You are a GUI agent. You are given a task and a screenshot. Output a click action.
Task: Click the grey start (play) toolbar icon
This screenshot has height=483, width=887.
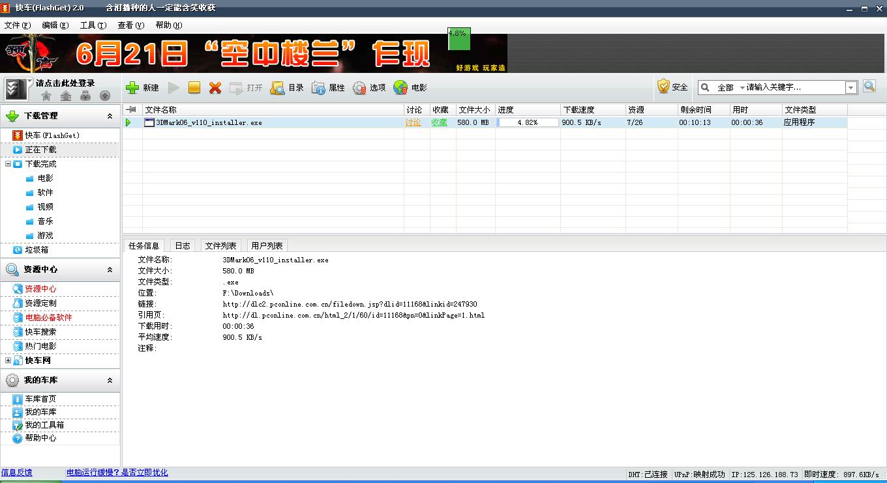click(173, 87)
